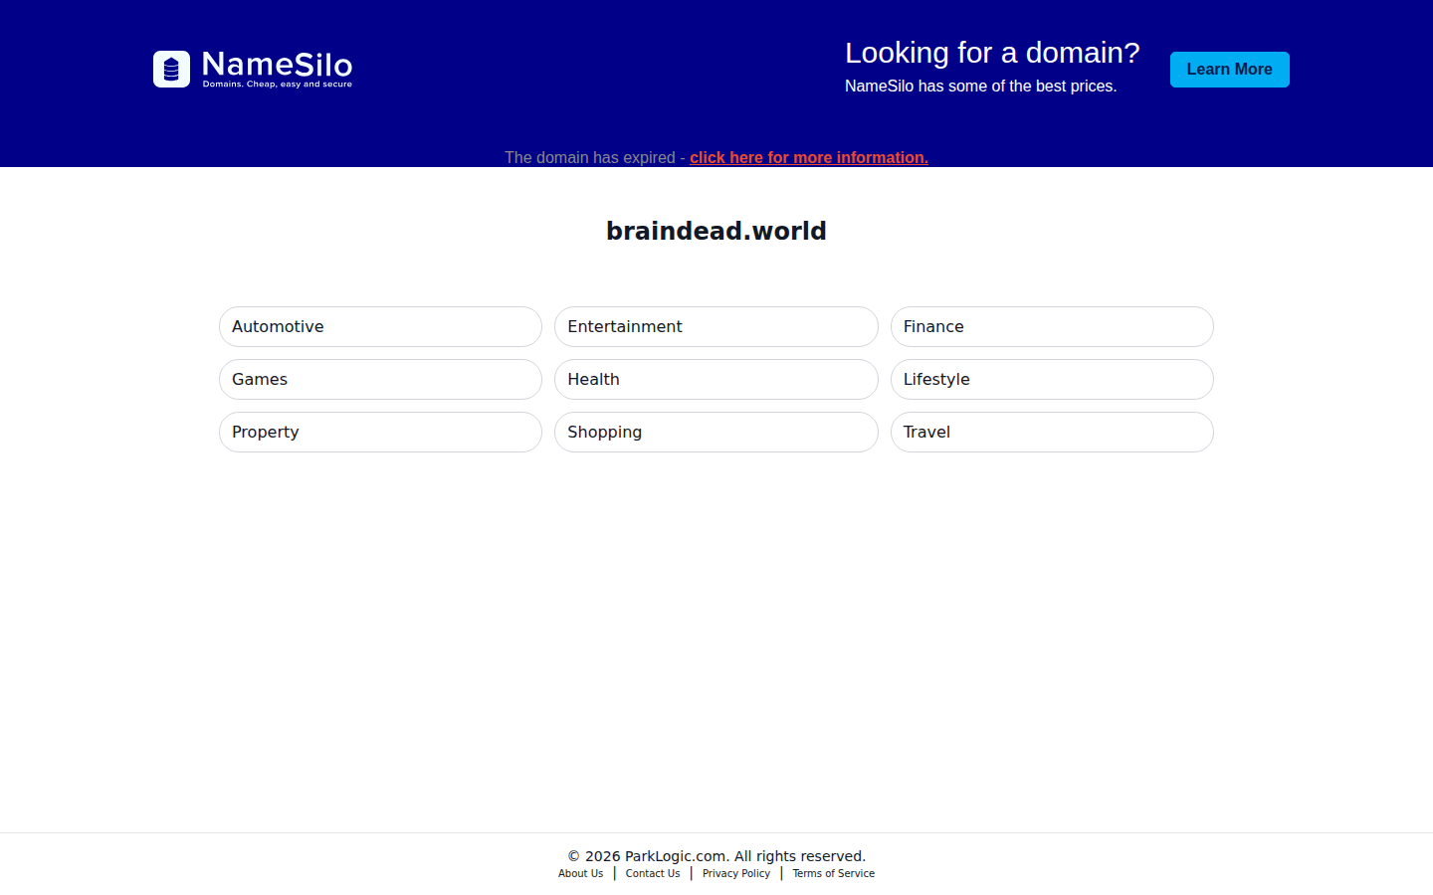Click the NameSilo wordmark text
The height and width of the screenshot is (895, 1433).
click(x=276, y=64)
